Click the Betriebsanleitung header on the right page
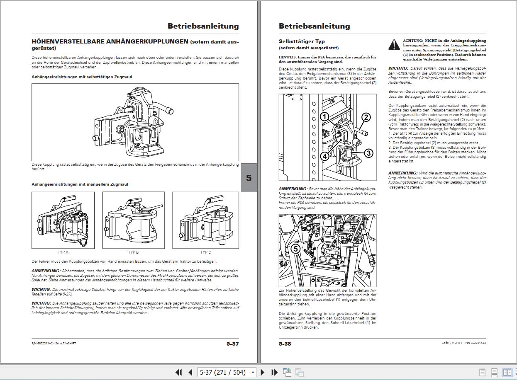This screenshot has width=517, height=380. (315, 26)
